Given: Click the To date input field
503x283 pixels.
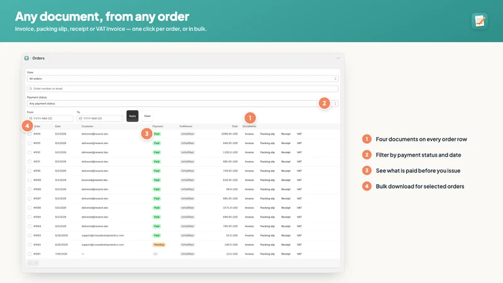Looking at the screenshot, I should pos(100,118).
